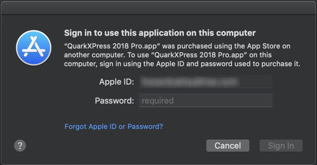Click the "Password:" label
This screenshot has width=317, height=165.
point(114,101)
